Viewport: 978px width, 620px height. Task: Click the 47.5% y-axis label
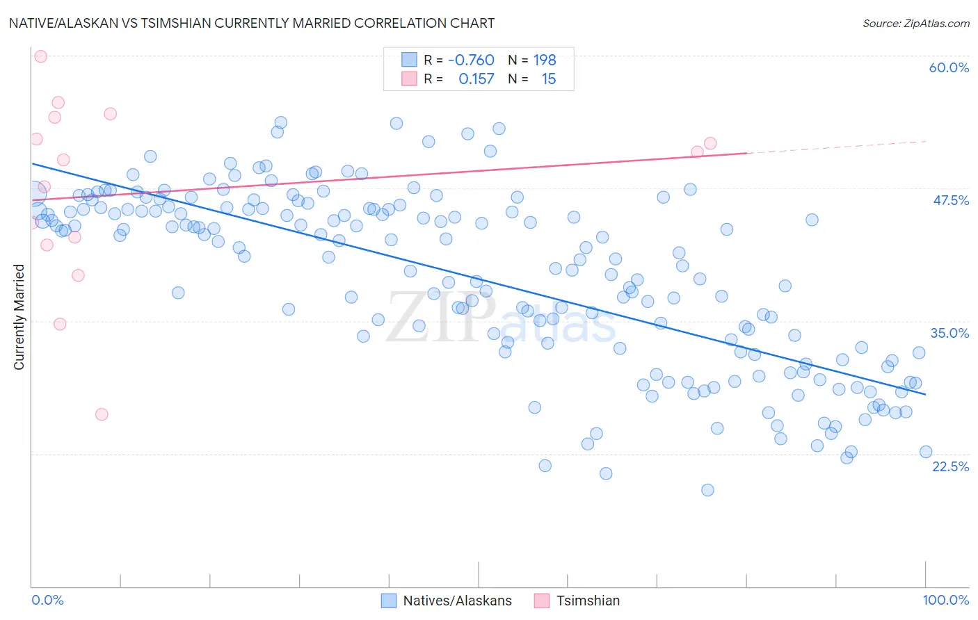950,200
